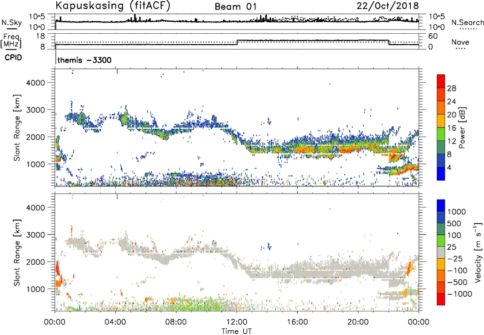Pick the teal Velocity segment between 500 and 100

[441, 229]
